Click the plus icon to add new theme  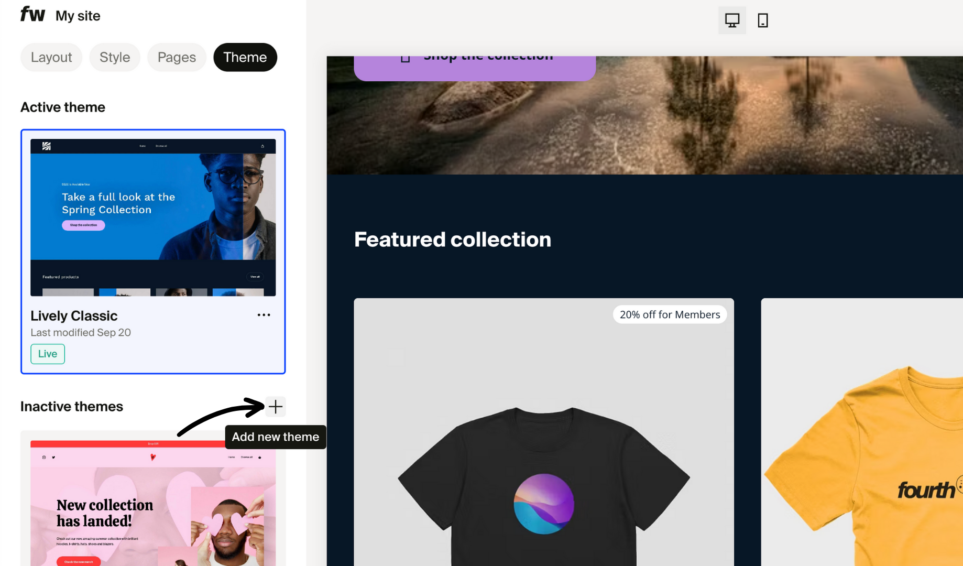coord(275,406)
